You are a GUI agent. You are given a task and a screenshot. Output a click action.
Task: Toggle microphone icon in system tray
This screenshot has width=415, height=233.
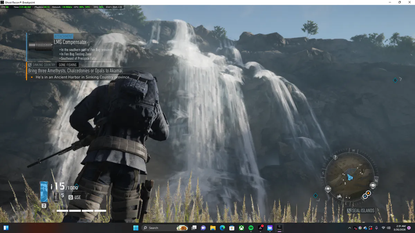click(x=376, y=228)
